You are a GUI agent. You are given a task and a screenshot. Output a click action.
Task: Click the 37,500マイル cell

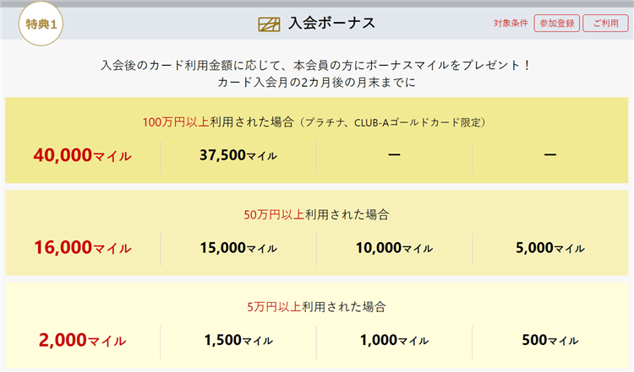coord(238,155)
